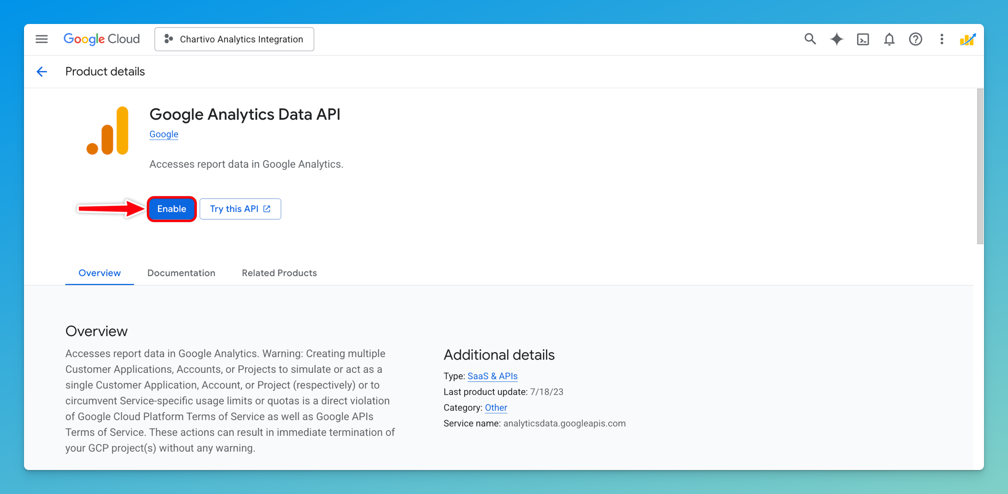Go back using the arrow
Viewport: 1008px width, 494px height.
(x=42, y=71)
